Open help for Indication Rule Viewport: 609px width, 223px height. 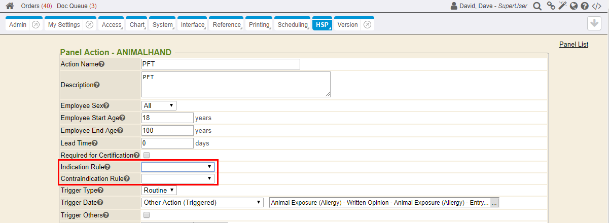(x=107, y=167)
